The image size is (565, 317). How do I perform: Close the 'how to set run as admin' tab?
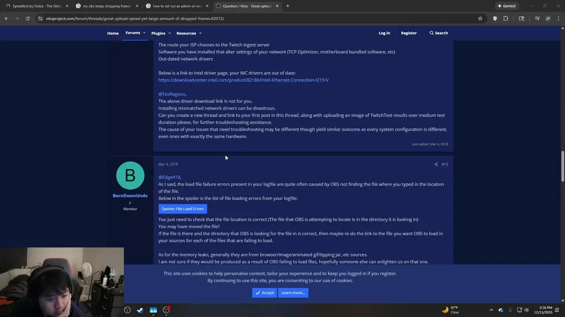click(207, 6)
